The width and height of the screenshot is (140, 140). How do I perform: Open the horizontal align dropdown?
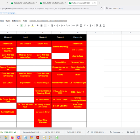[x=53, y=26]
